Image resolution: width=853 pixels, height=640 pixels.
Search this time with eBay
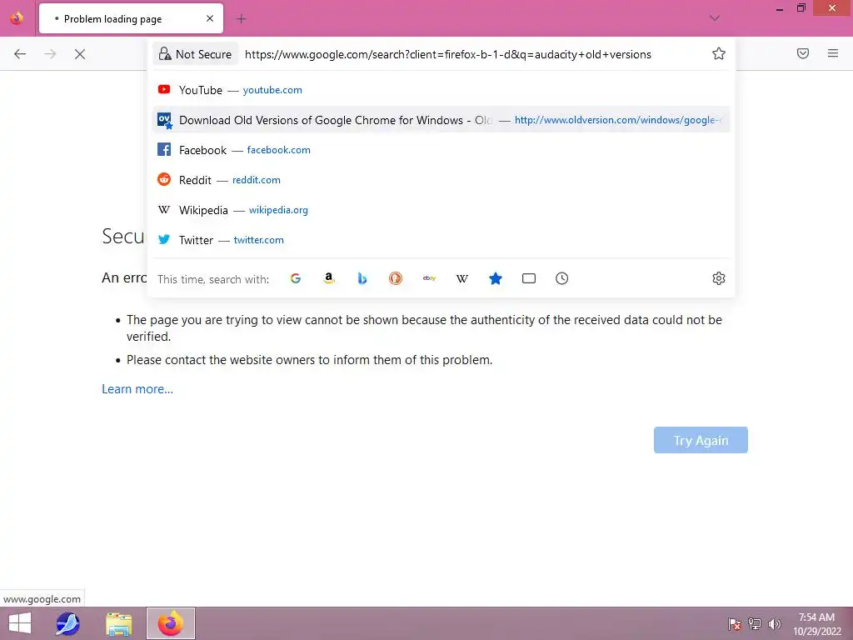tap(429, 278)
